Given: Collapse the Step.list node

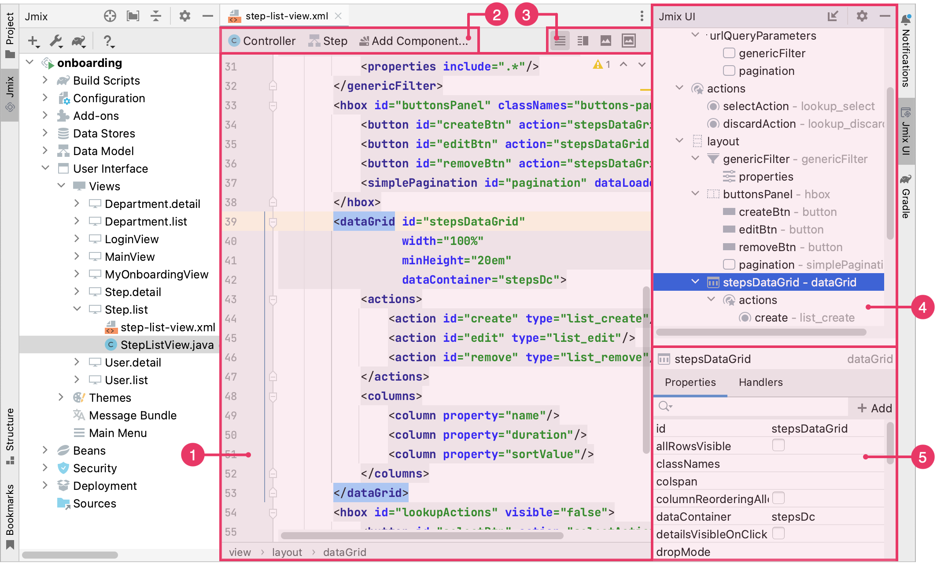Looking at the screenshot, I should 77,309.
